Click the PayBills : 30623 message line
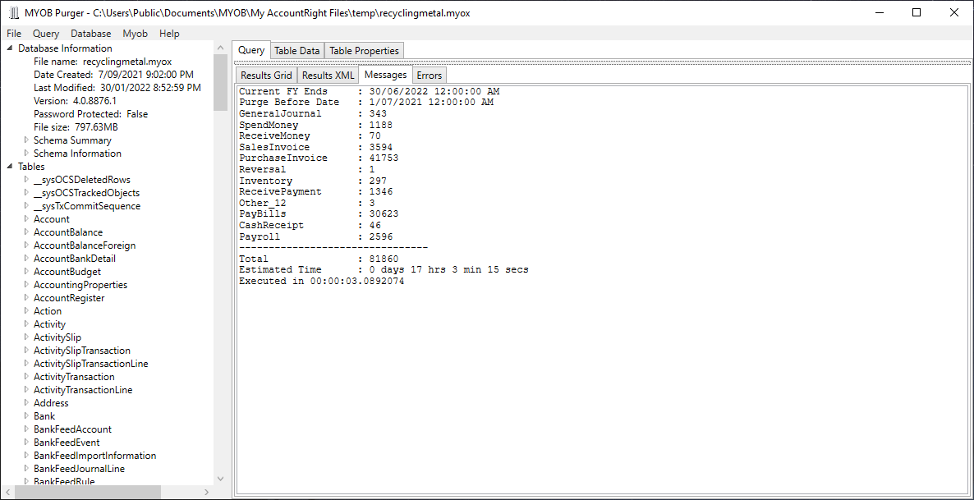Viewport: 974px width, 500px height. [x=319, y=214]
